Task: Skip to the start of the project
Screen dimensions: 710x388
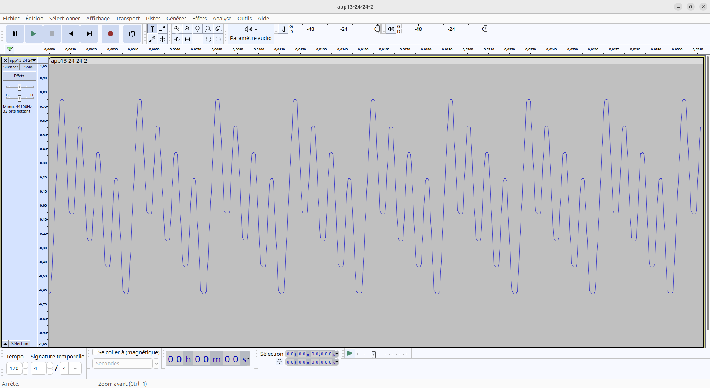Action: tap(70, 34)
